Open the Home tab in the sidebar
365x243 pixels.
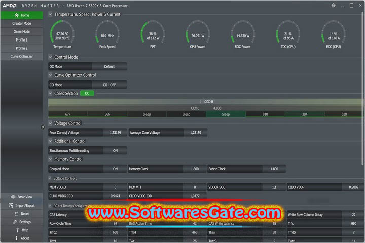point(22,15)
